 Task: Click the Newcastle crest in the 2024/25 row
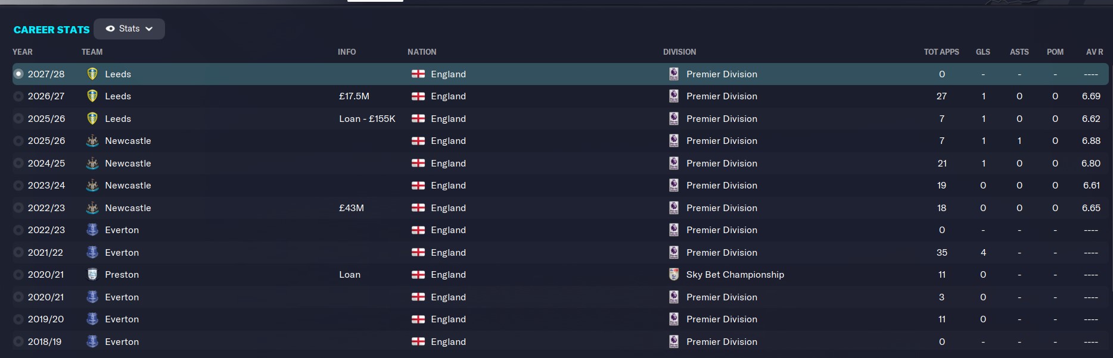(92, 163)
